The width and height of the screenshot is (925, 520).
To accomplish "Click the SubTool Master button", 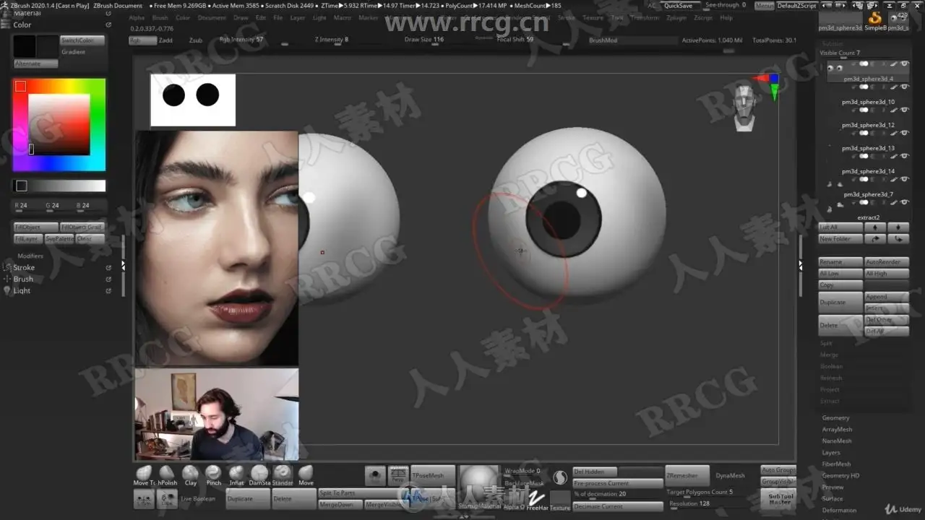I will pyautogui.click(x=779, y=498).
